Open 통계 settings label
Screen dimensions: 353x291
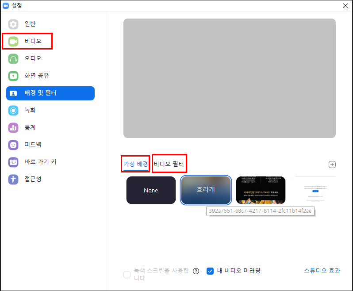30,127
